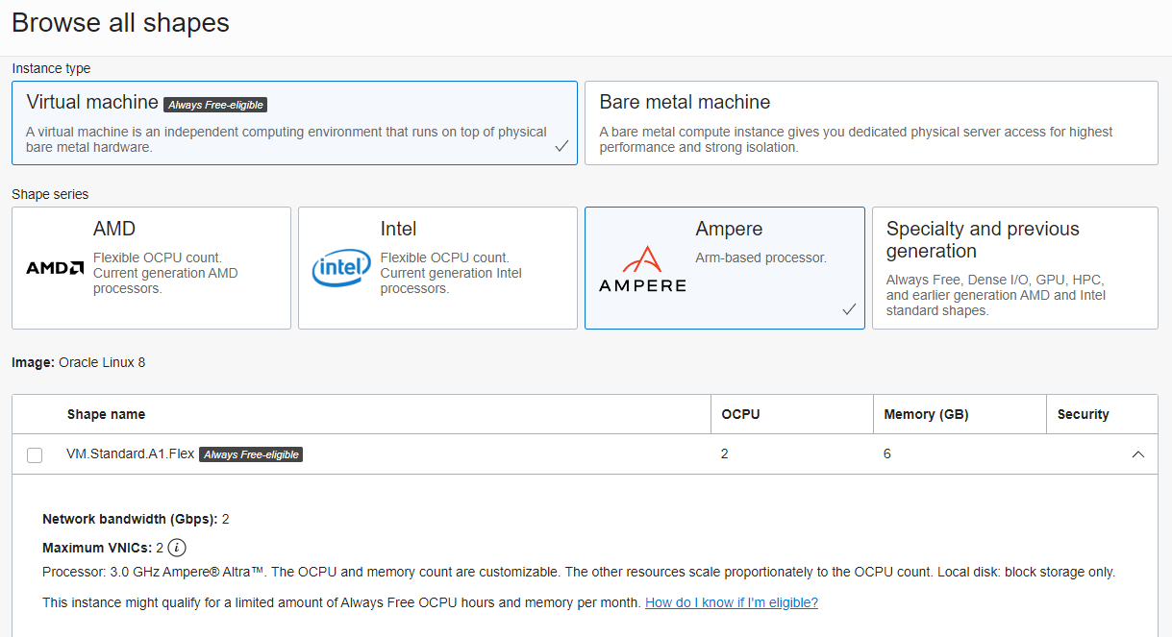Click the Security column header
This screenshot has height=637, width=1172.
[x=1083, y=414]
